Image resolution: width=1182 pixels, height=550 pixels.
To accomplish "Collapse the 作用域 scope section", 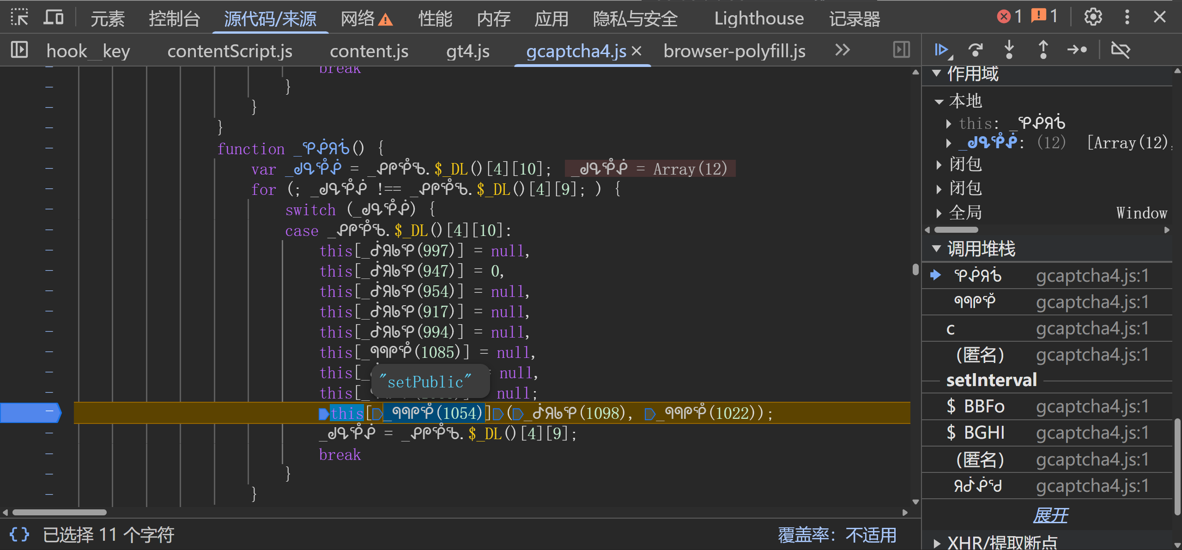I will pos(936,73).
